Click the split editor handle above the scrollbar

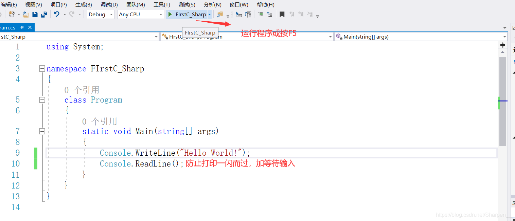pos(503,45)
